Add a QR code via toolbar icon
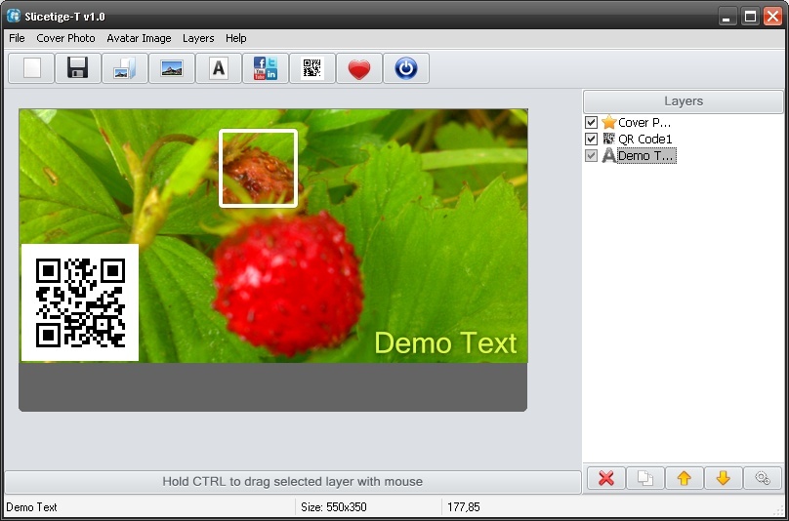The image size is (789, 521). pos(311,68)
